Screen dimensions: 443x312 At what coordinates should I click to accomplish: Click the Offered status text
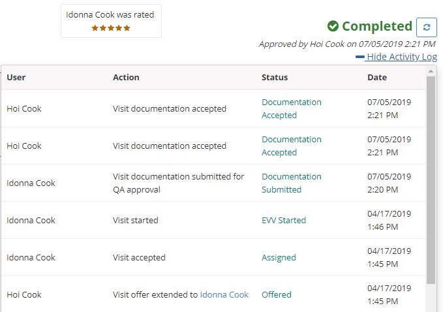pos(276,294)
